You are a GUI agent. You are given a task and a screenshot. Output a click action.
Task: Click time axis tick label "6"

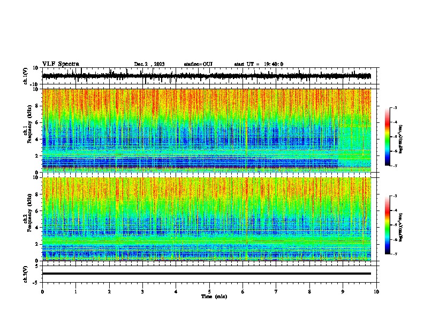[x=243, y=292]
